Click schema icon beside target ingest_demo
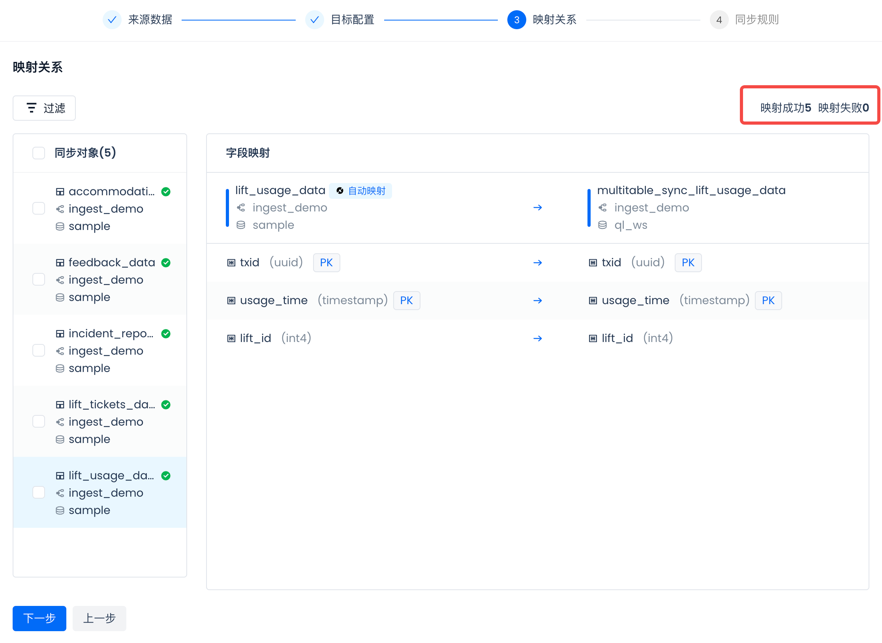Image resolution: width=882 pixels, height=643 pixels. tap(602, 207)
